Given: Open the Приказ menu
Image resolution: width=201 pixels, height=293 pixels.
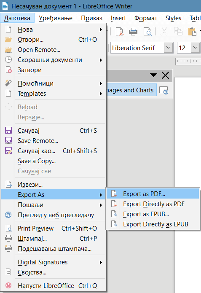Looking at the screenshot, I should tap(91, 18).
